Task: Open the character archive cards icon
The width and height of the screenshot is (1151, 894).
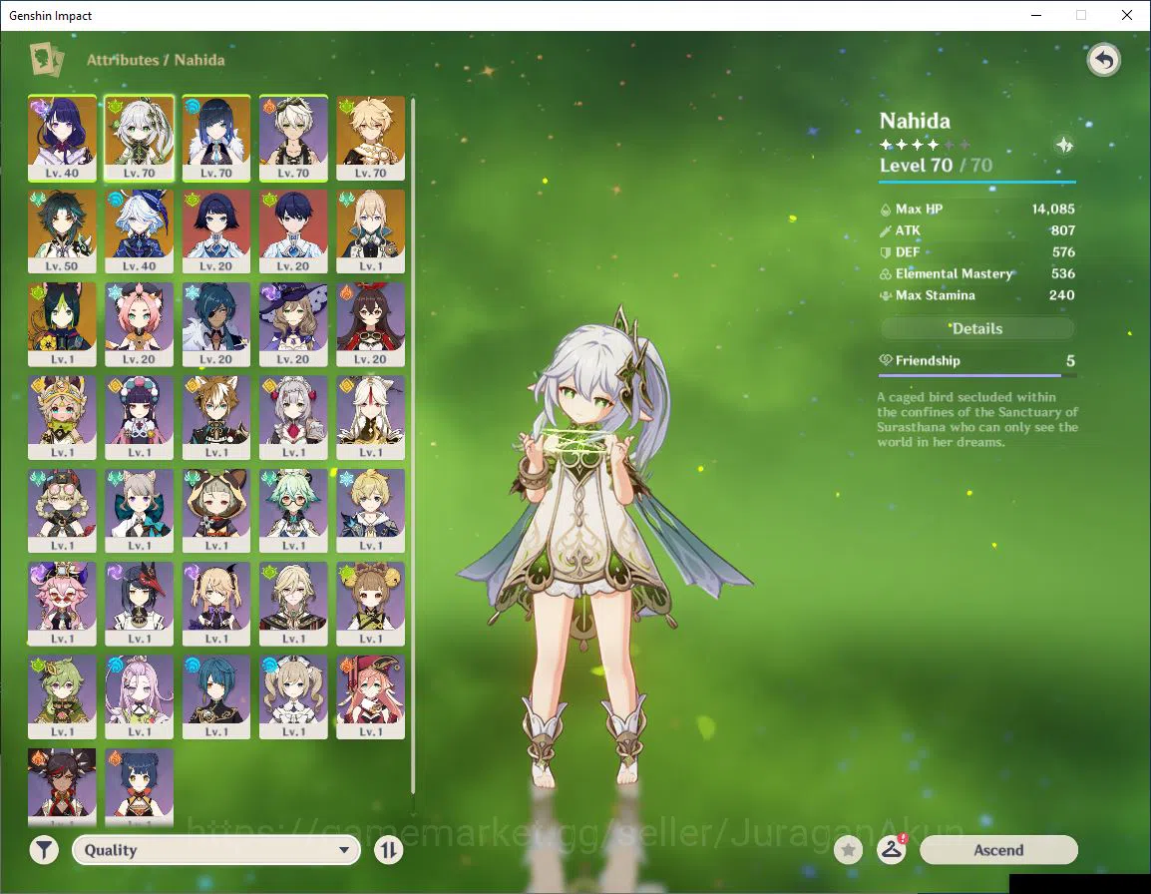Action: click(47, 60)
